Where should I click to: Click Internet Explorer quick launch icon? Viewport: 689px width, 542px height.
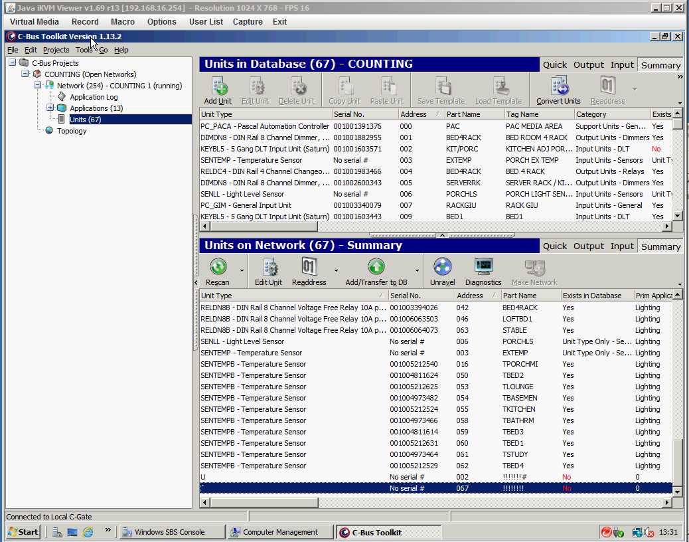(x=88, y=532)
